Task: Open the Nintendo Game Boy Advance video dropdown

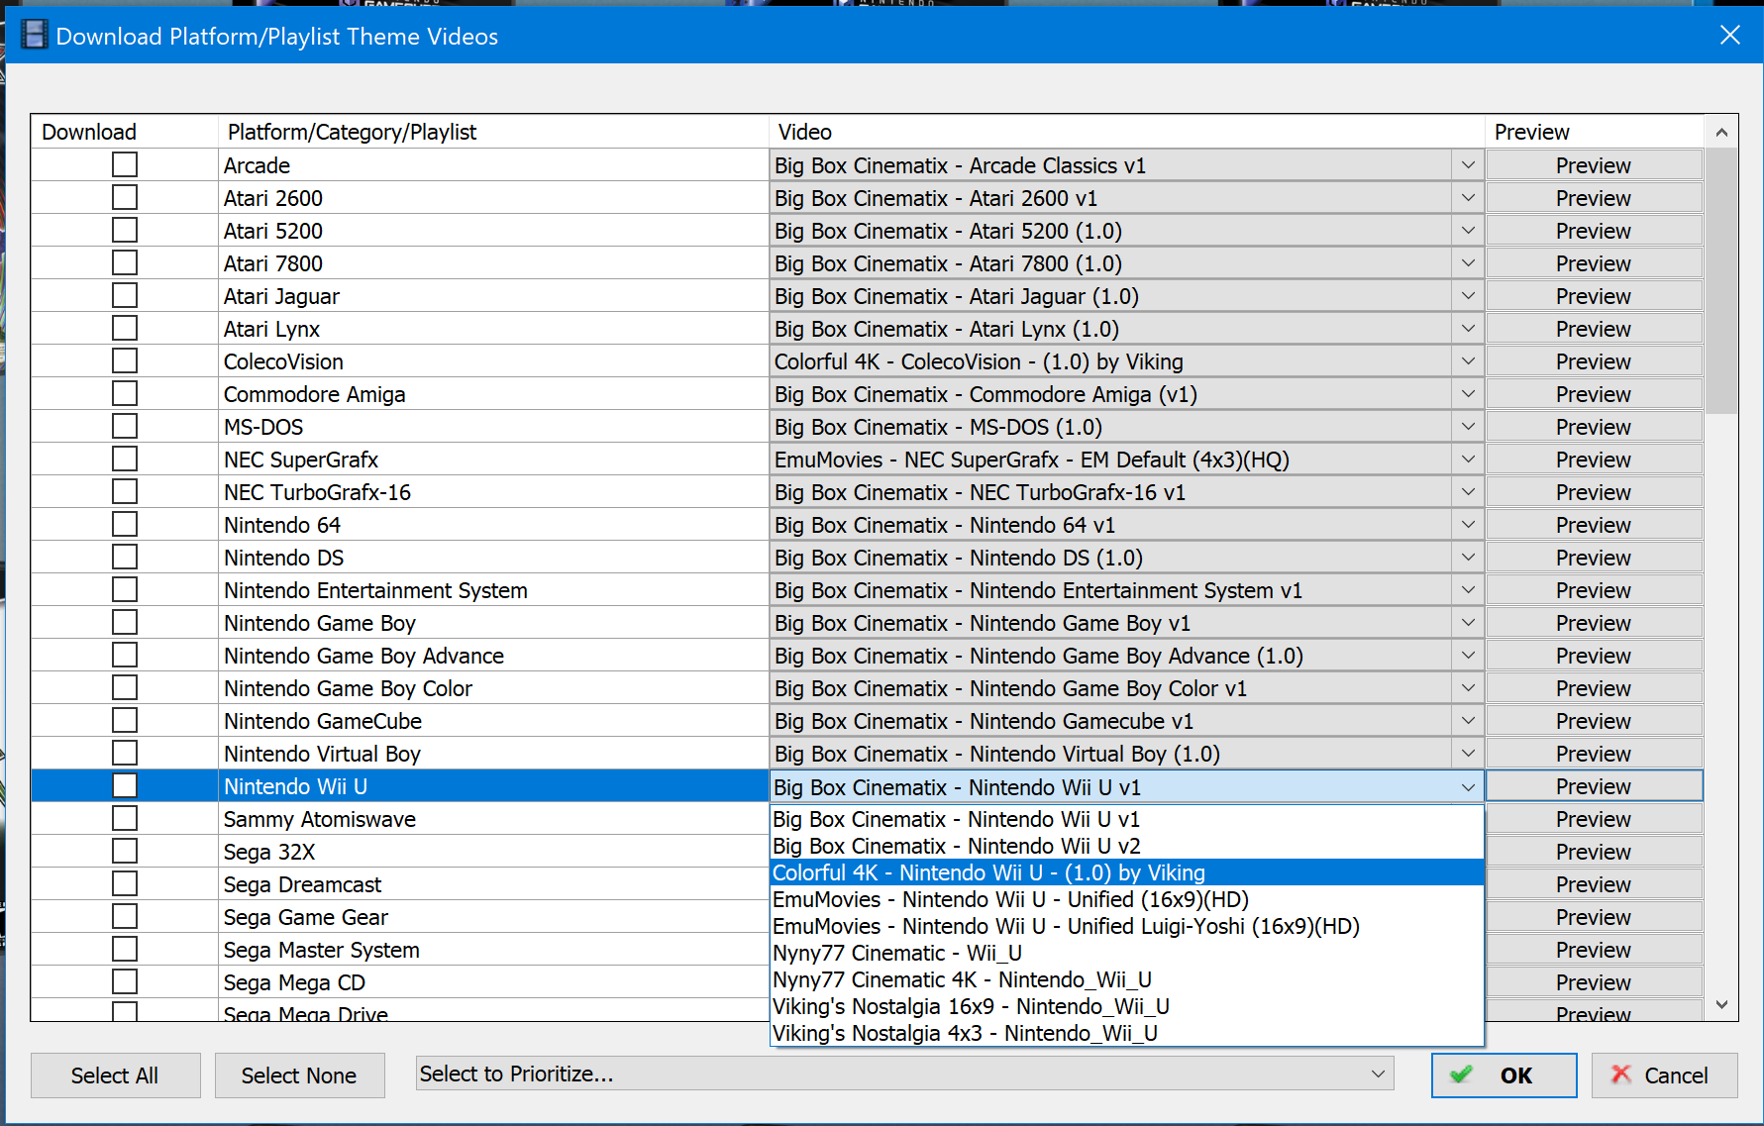Action: 1468,656
